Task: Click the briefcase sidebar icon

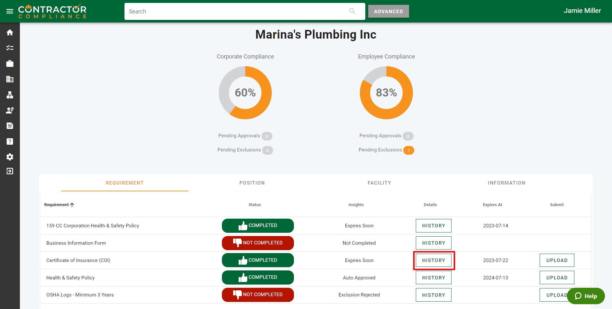Action: tap(10, 64)
